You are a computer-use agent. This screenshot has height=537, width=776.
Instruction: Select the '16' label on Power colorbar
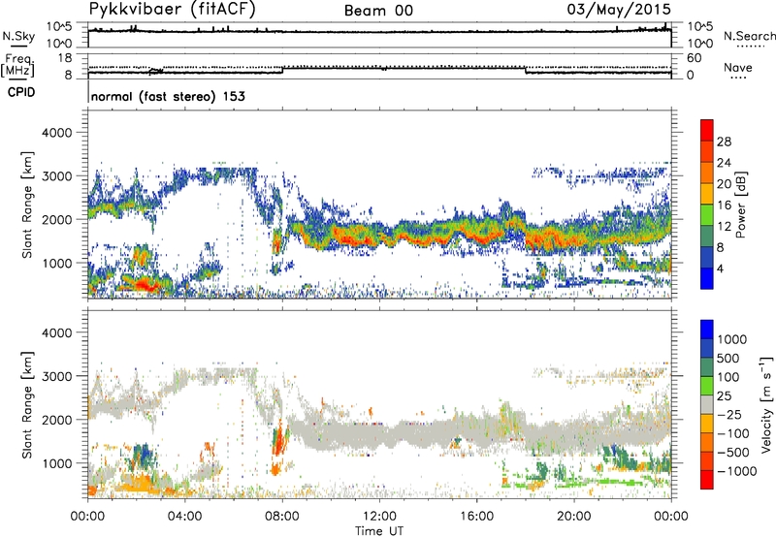[x=724, y=205]
